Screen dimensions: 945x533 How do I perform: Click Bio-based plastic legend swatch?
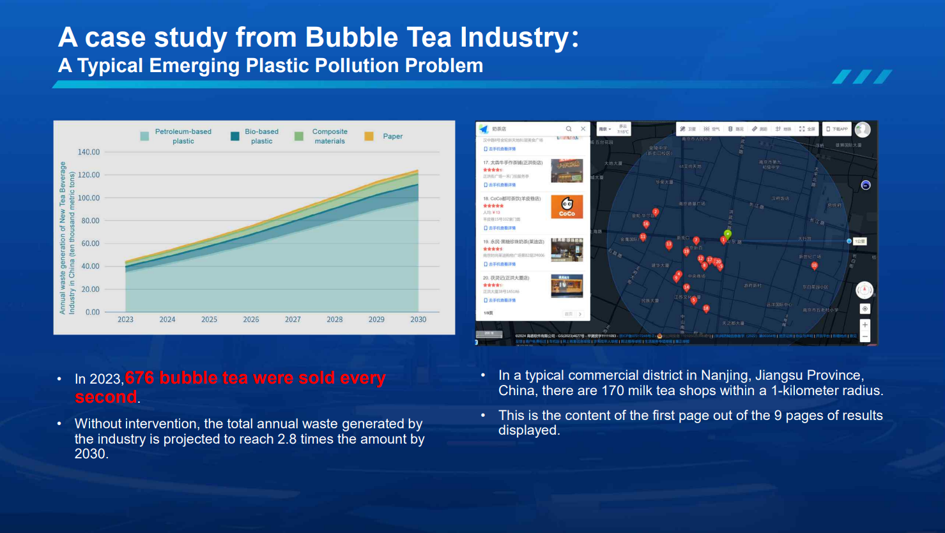(235, 136)
